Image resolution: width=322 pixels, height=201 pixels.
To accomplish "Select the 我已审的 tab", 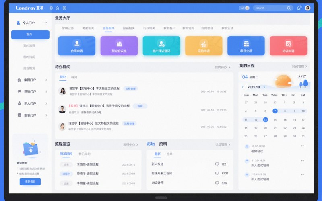I will (85, 154).
